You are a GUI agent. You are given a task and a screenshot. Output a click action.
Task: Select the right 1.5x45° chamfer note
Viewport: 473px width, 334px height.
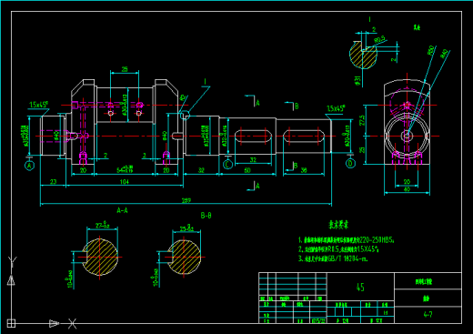(x=336, y=108)
